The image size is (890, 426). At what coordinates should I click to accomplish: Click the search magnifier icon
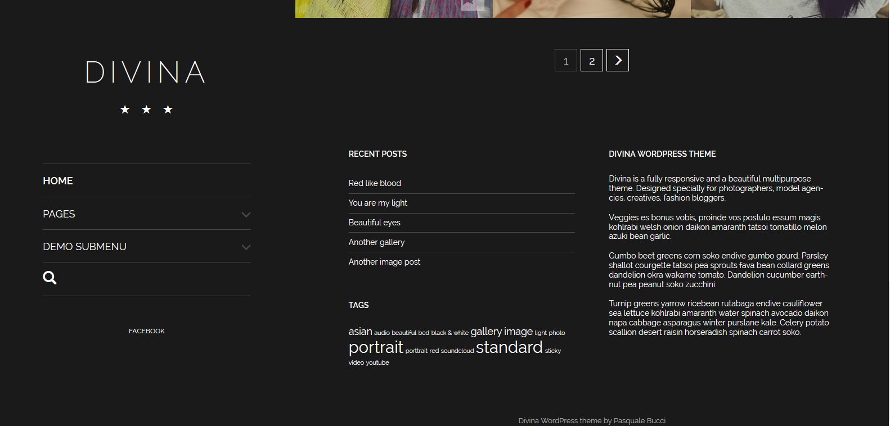pyautogui.click(x=50, y=278)
